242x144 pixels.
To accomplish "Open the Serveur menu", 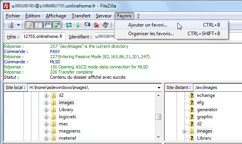I will [x=104, y=16].
